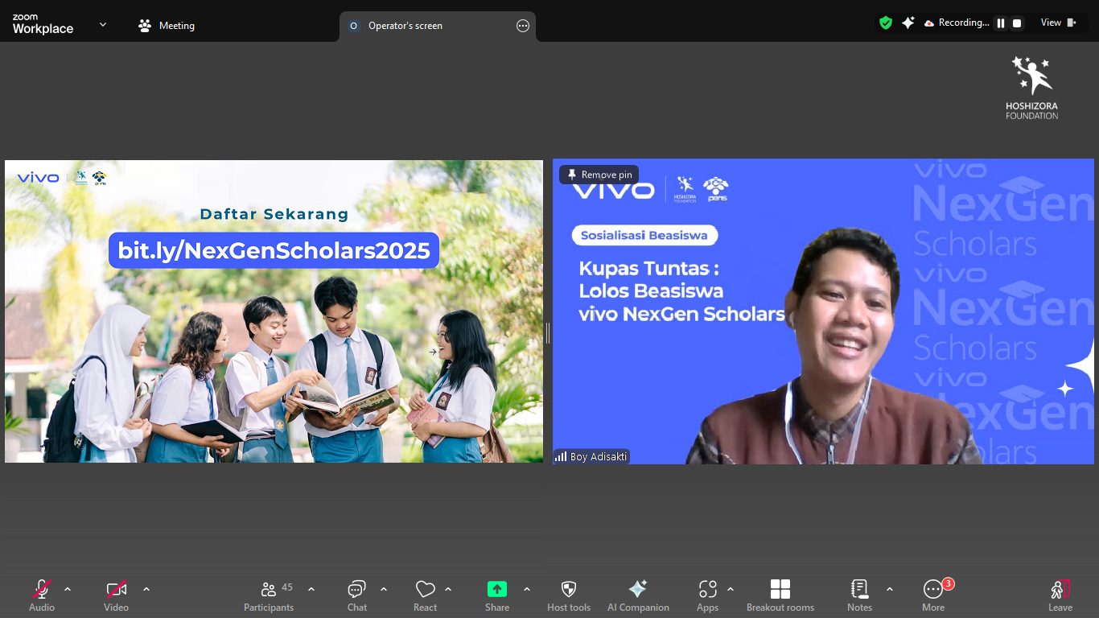
Task: Switch to the Meeting tab
Action: (167, 26)
